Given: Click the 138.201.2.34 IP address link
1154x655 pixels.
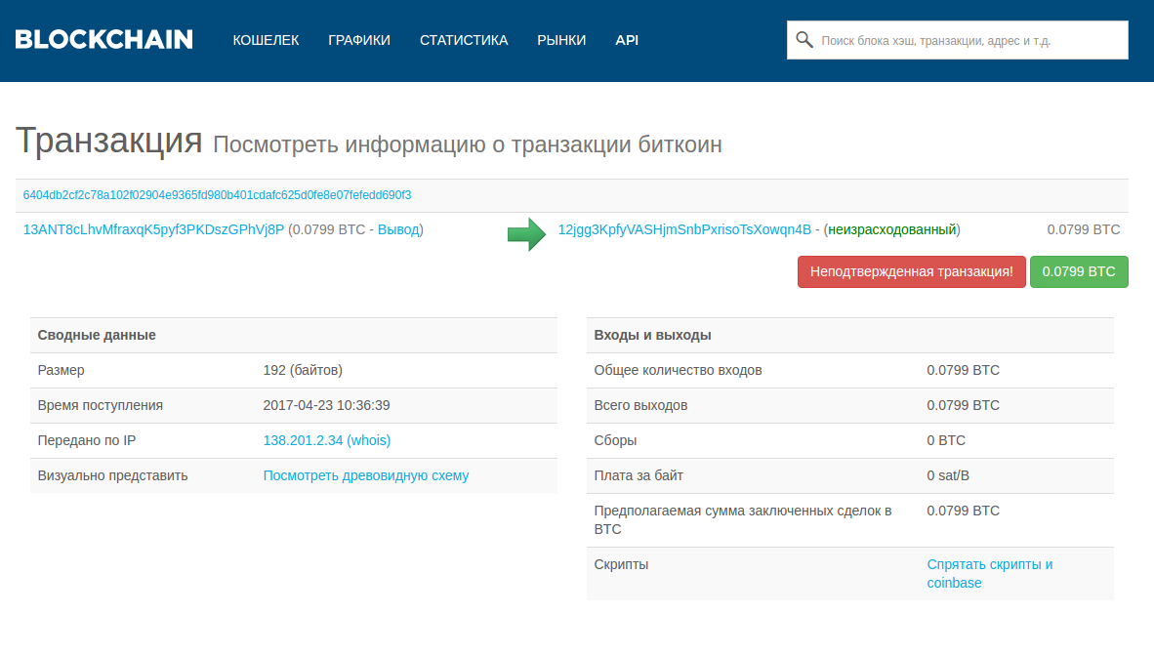Looking at the screenshot, I should [304, 440].
